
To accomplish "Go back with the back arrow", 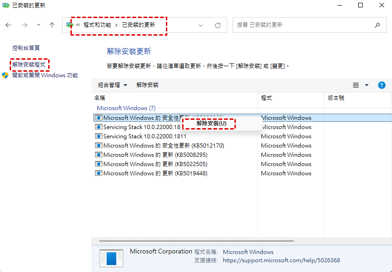I will (x=8, y=25).
